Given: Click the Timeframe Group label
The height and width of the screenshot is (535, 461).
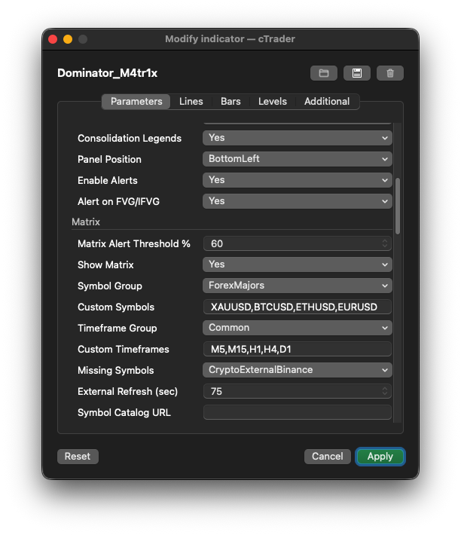Looking at the screenshot, I should 118,329.
